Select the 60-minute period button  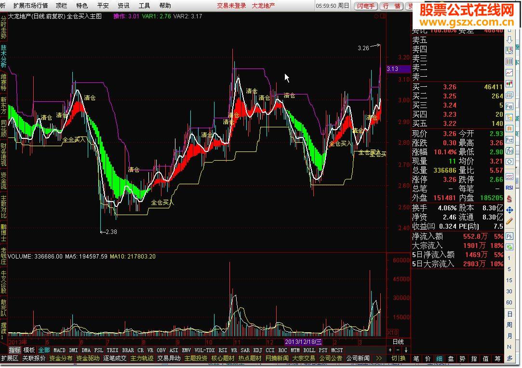point(509,302)
